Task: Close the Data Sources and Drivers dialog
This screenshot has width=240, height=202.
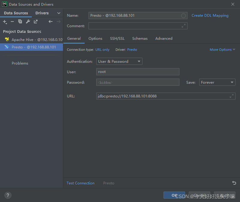Action: [233, 4]
